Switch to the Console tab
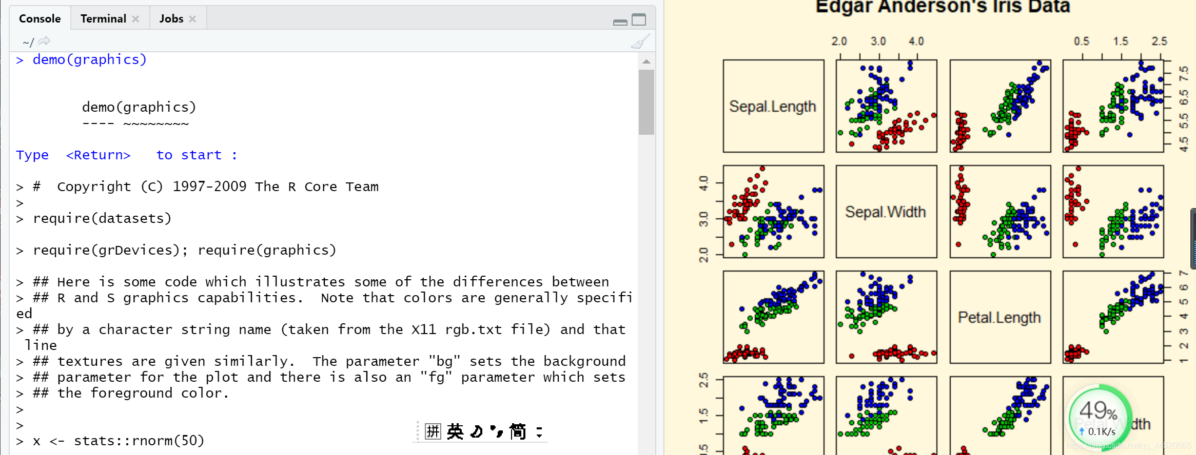 pyautogui.click(x=40, y=18)
